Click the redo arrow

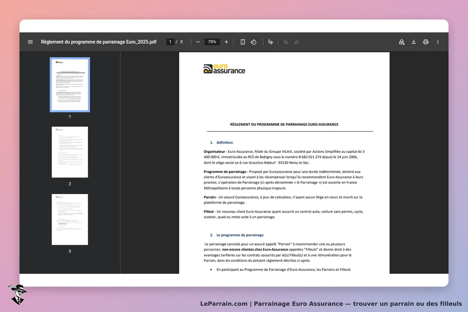pos(296,42)
